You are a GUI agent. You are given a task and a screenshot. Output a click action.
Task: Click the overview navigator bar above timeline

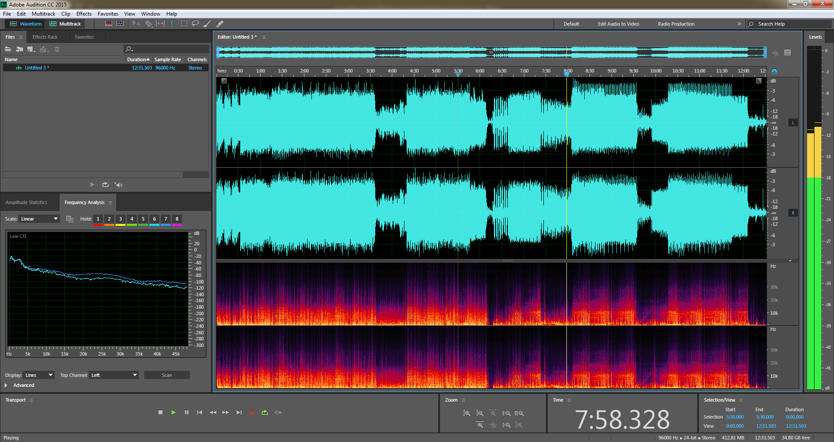tap(491, 53)
